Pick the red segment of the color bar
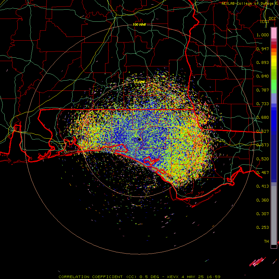The height and width of the screenshot is (279, 279). (x=274, y=46)
